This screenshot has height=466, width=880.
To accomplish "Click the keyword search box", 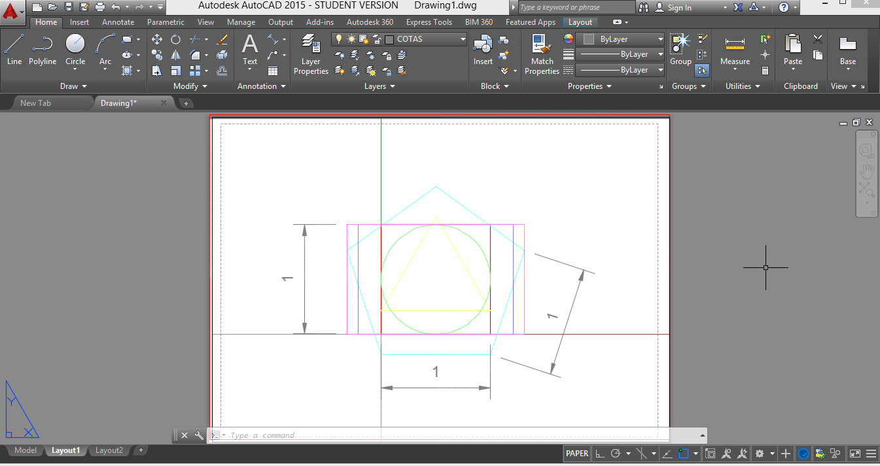I will [576, 7].
